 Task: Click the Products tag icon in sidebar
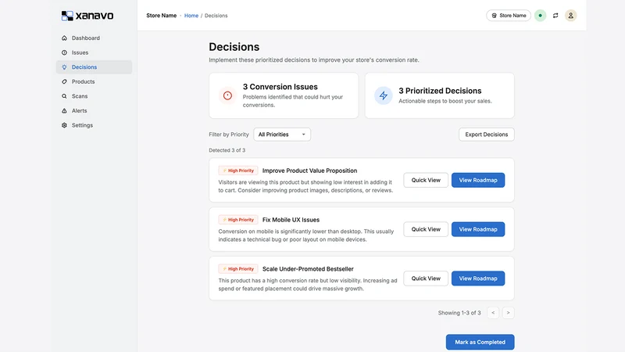(x=64, y=81)
